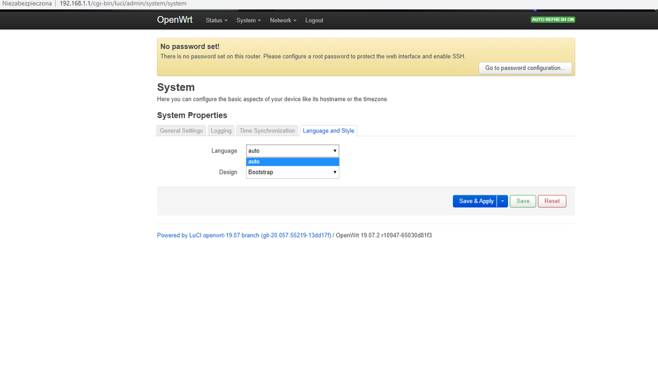Click the green Save button
Image resolution: width=658 pixels, height=378 pixels.
[x=523, y=201]
